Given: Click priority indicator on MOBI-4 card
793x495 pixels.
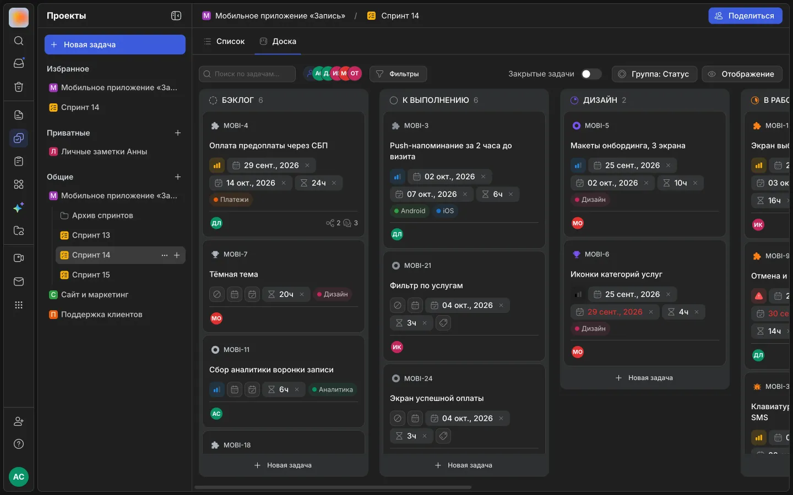Looking at the screenshot, I should coord(217,166).
